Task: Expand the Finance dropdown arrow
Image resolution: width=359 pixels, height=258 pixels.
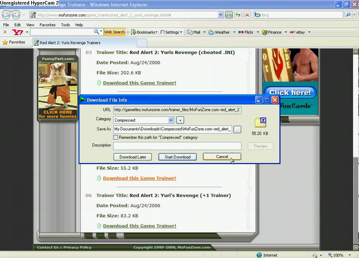Action: point(286,32)
